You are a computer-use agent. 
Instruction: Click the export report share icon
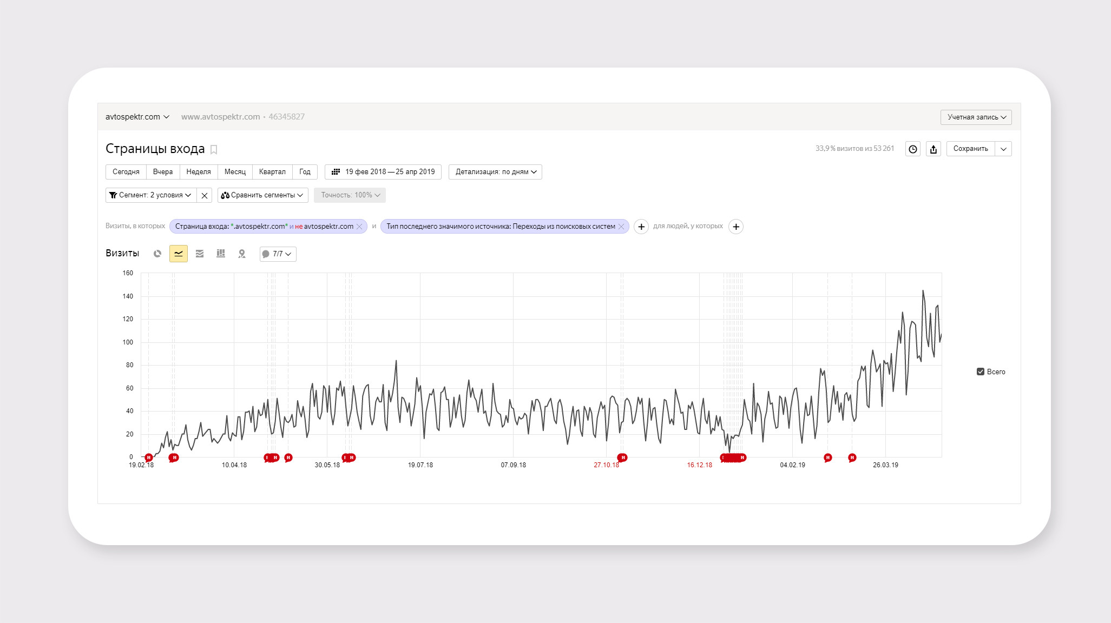(933, 149)
